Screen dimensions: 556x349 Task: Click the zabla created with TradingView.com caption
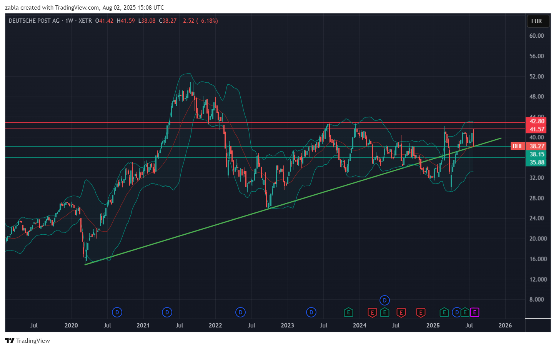[x=84, y=7]
